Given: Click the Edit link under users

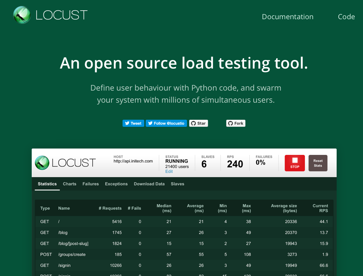Looking at the screenshot, I should [x=169, y=172].
